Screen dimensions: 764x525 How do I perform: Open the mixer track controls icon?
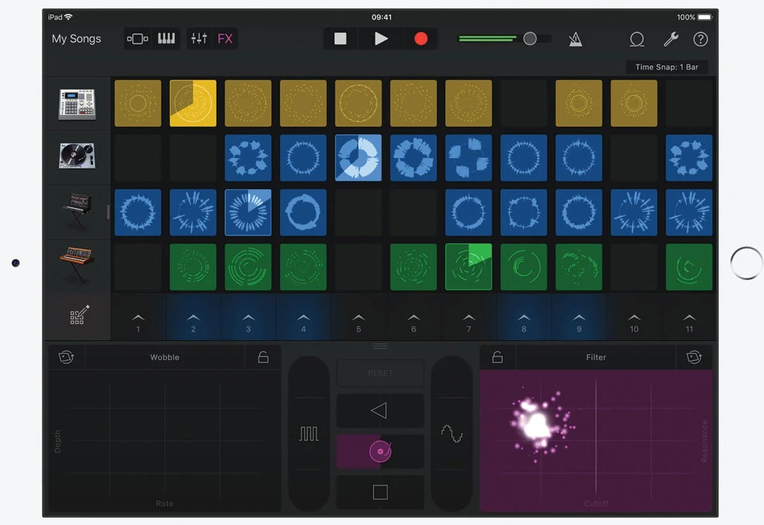coord(199,39)
